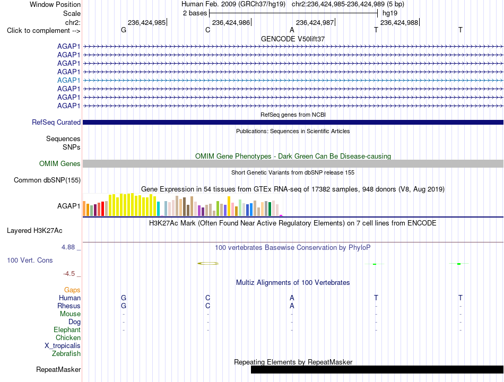Open the Short Genetic Variants from dbSNP title
The width and height of the screenshot is (504, 382).
(x=293, y=172)
